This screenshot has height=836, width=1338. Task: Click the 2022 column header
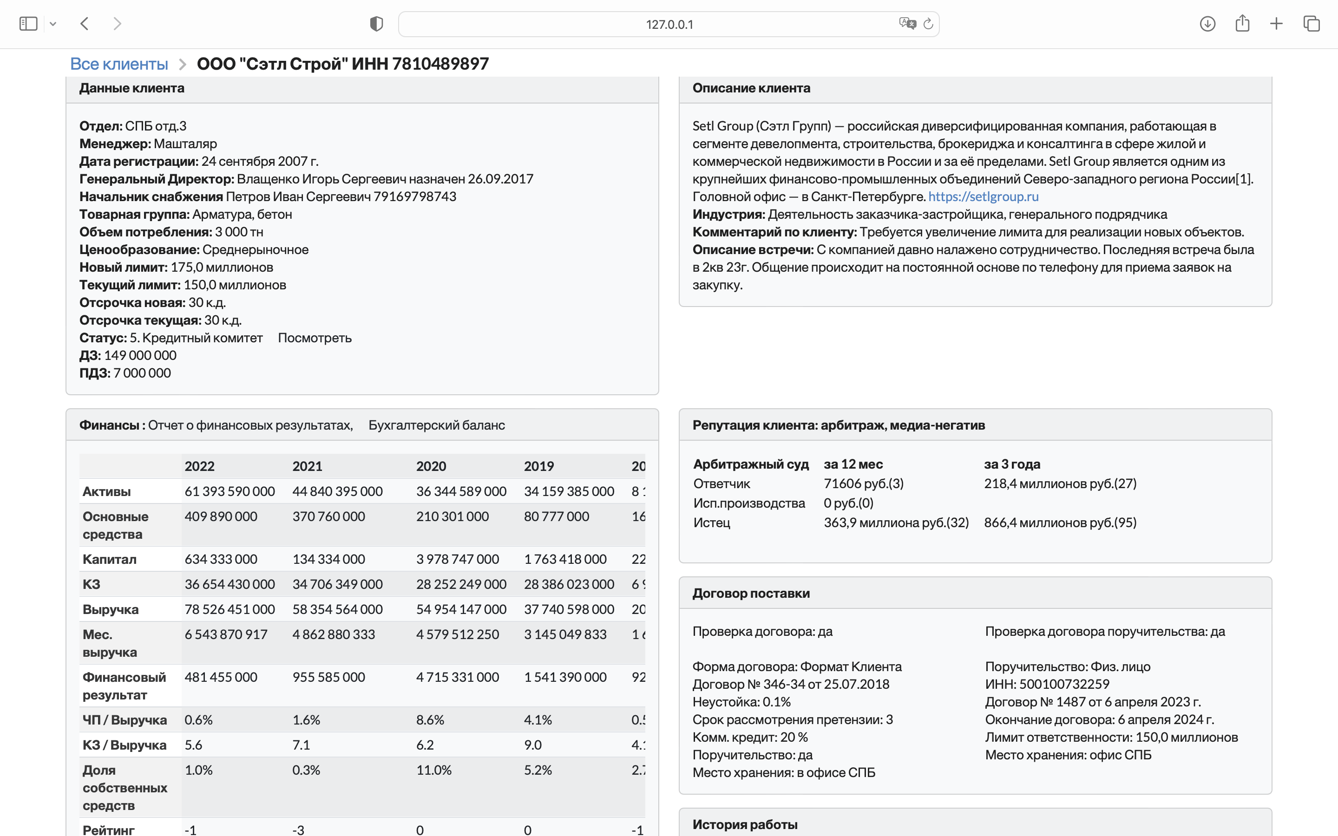point(200,466)
